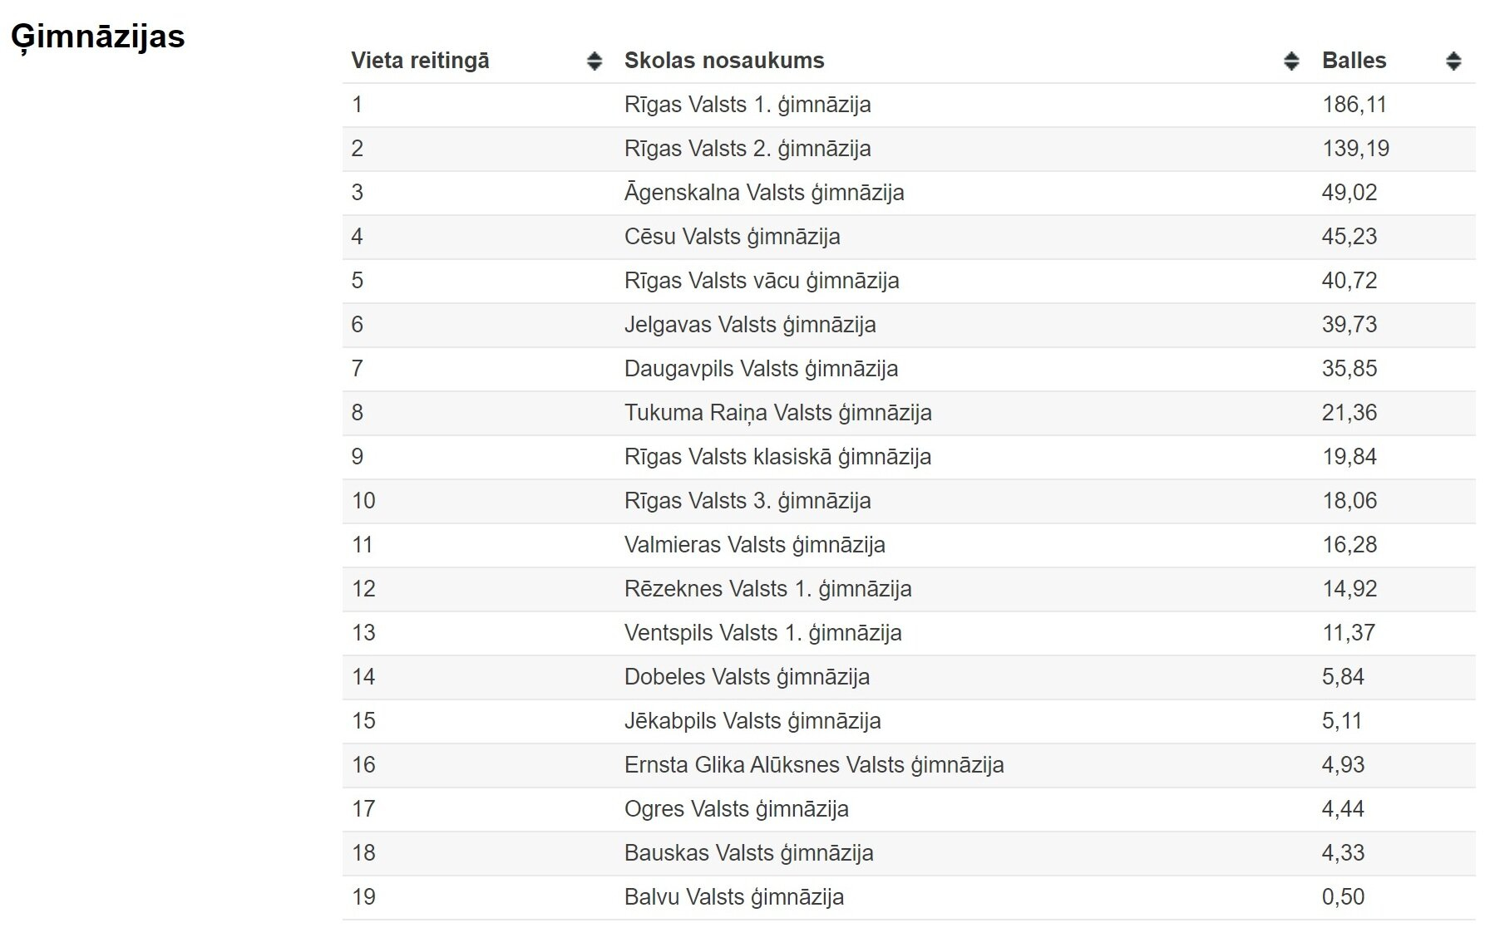The width and height of the screenshot is (1490, 952).
Task: Click Cēsu Valsts ģimnāzija name
Action: pyautogui.click(x=732, y=237)
